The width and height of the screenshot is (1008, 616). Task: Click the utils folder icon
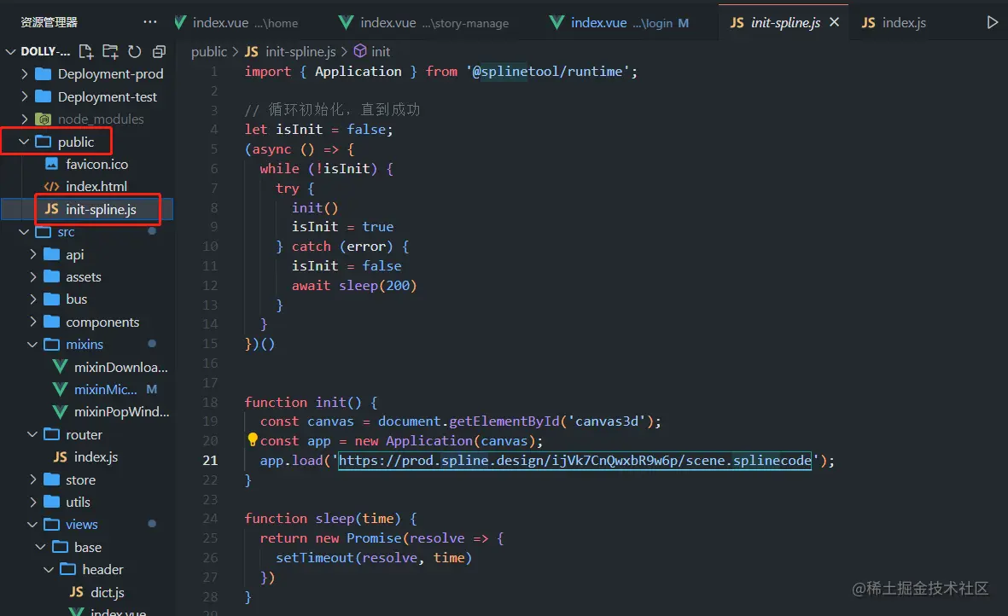51,502
